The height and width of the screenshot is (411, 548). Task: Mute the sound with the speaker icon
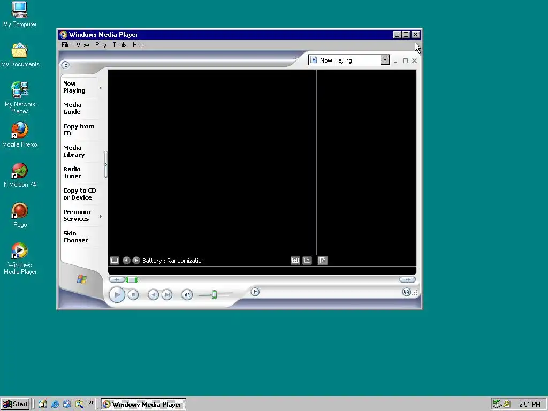click(x=187, y=295)
